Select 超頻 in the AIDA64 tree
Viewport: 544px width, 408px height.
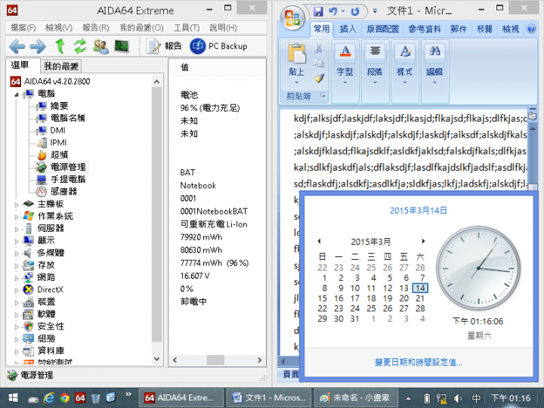click(x=60, y=155)
